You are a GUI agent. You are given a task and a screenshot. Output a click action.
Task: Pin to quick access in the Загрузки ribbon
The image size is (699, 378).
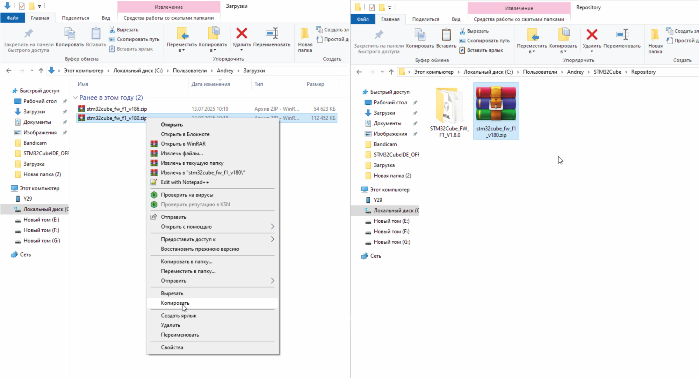pos(29,40)
